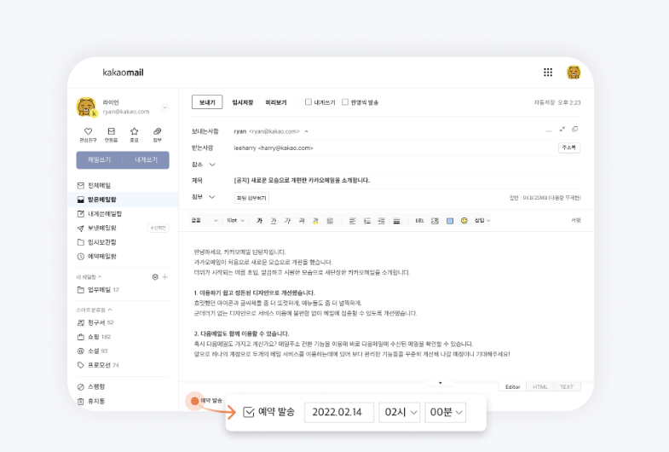Viewport: 669px width, 452px height.
Task: Insert an image into the mail
Action: (x=435, y=221)
